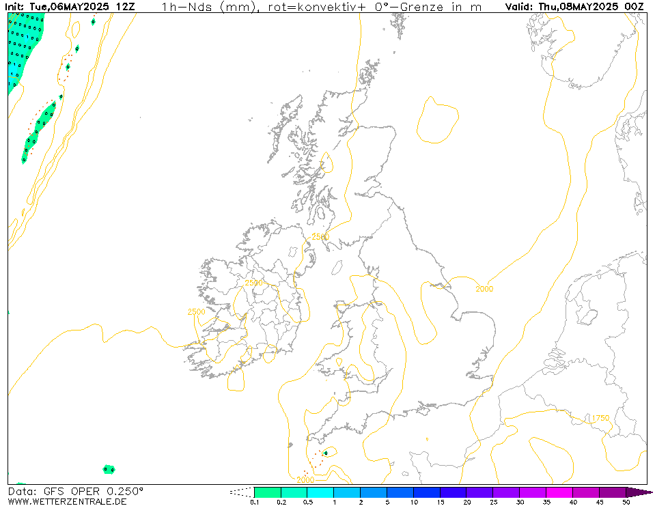
Task: Click the 0.1 legend scale label
Action: pos(254,502)
